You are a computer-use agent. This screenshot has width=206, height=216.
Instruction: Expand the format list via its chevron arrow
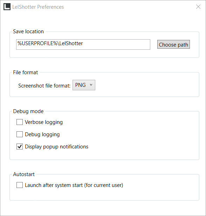[x=91, y=85]
